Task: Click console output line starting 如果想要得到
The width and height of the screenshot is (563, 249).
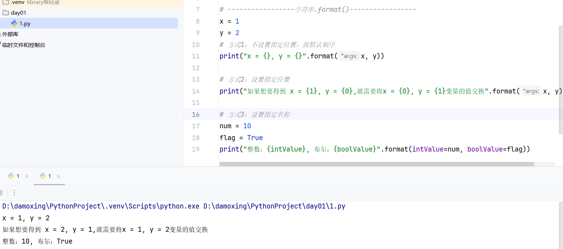Action: pos(105,229)
